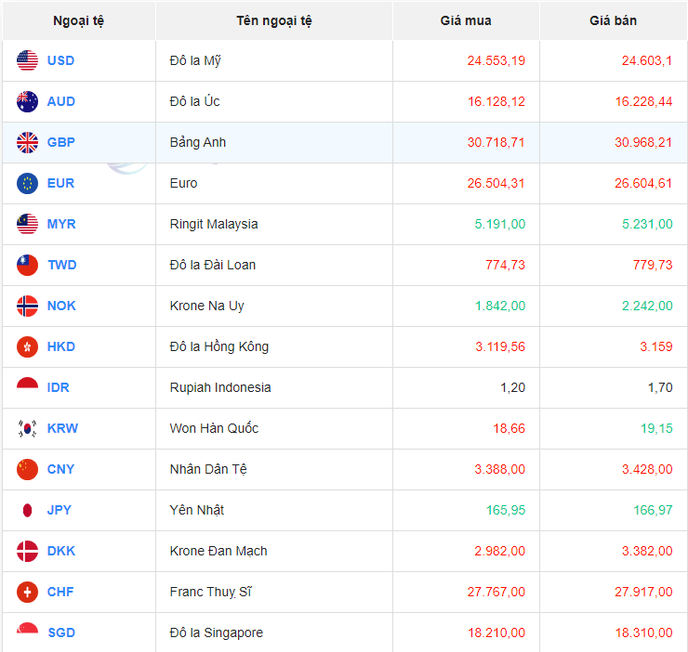Open the CNY currency link
The height and width of the screenshot is (652, 688).
click(x=60, y=470)
